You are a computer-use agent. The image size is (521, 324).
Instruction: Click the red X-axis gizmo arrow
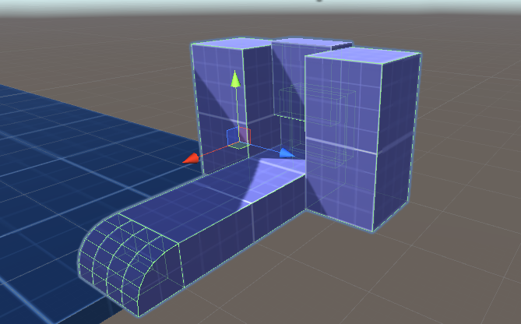191,159
